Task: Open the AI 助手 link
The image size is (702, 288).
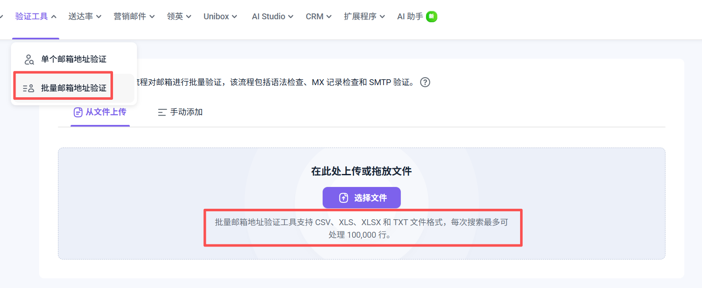Action: click(x=410, y=16)
